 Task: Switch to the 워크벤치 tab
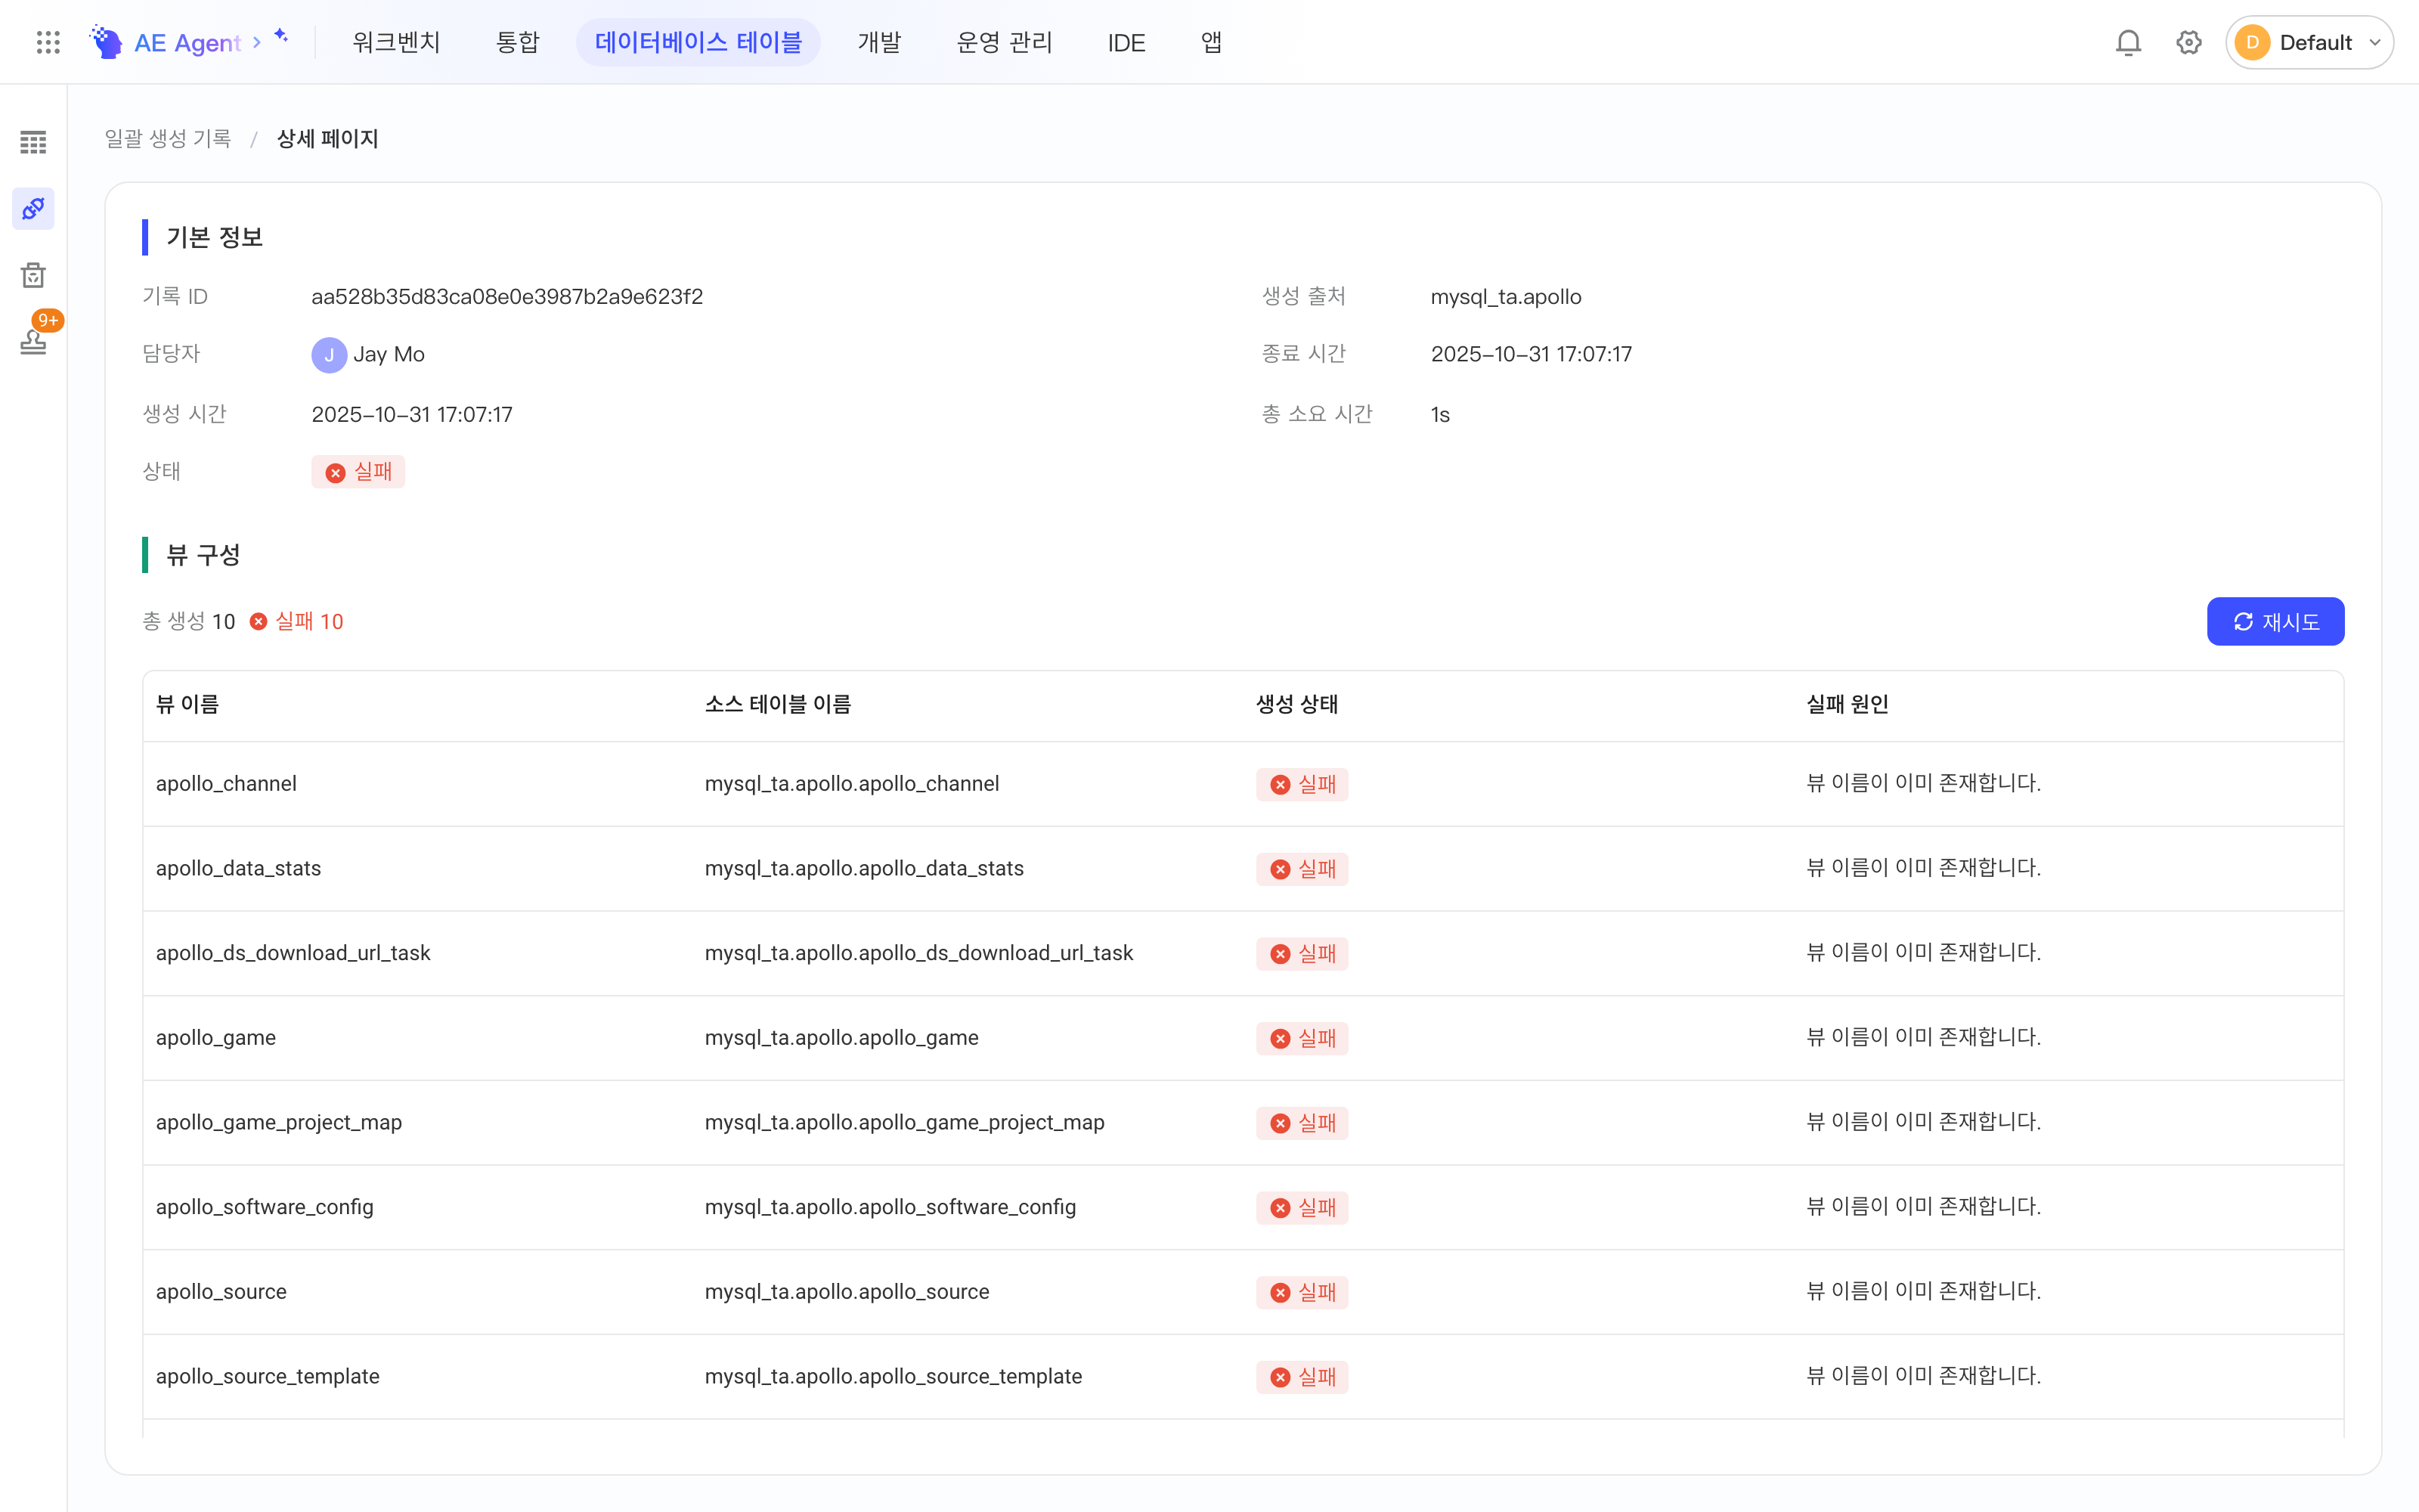pos(397,42)
